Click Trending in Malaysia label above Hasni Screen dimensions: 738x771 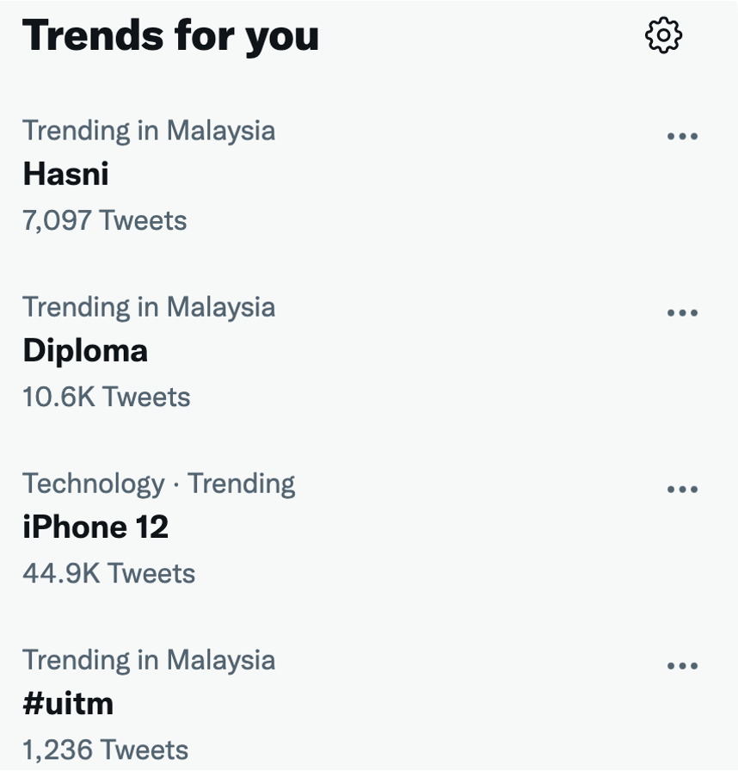point(149,131)
